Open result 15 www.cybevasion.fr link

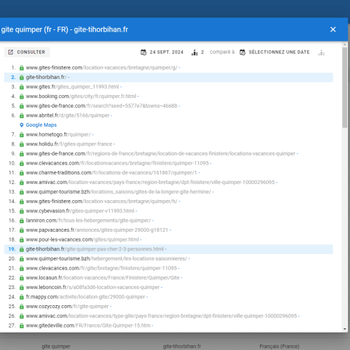click(80, 211)
